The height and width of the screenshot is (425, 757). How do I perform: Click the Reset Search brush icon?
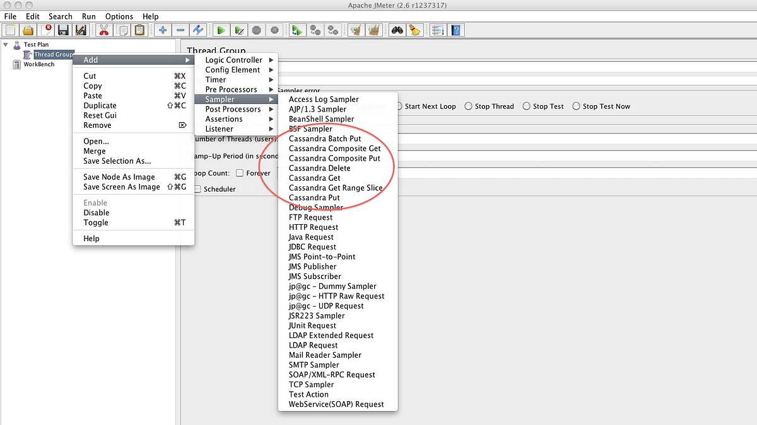click(x=414, y=30)
